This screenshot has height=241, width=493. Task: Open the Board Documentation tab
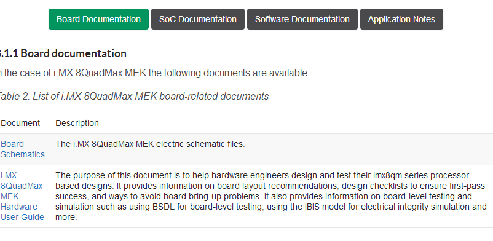98,19
